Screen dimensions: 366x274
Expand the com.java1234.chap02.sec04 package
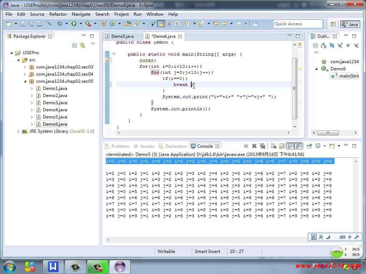[x=25, y=74]
